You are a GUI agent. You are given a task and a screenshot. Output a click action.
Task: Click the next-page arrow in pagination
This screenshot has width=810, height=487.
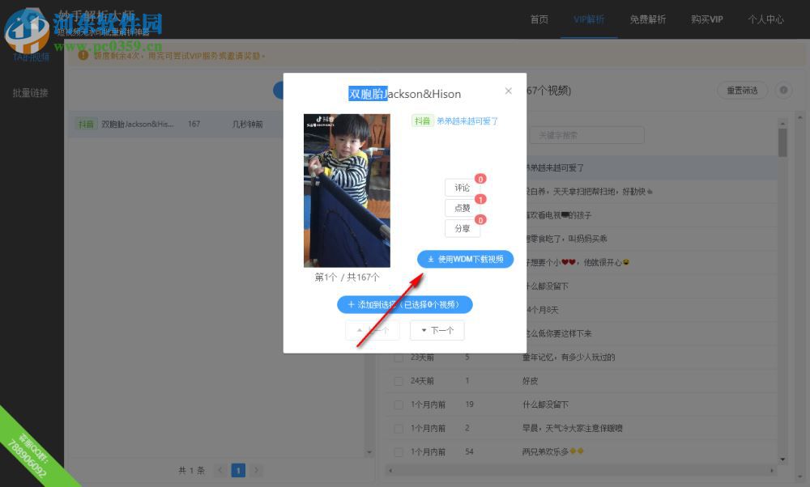[x=256, y=470]
